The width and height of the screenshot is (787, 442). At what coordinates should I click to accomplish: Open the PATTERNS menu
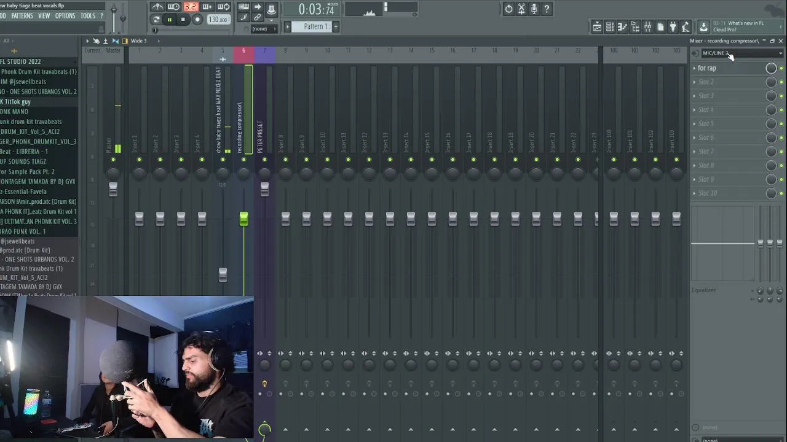click(x=22, y=16)
